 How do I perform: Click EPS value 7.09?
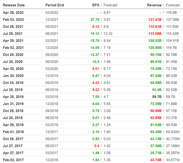pyautogui.click(x=96, y=97)
